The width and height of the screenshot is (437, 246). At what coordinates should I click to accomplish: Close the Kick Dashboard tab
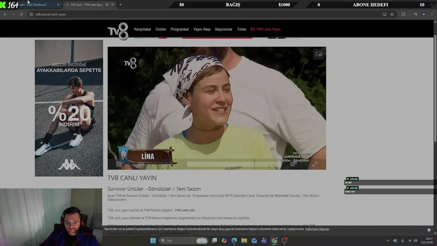click(58, 5)
